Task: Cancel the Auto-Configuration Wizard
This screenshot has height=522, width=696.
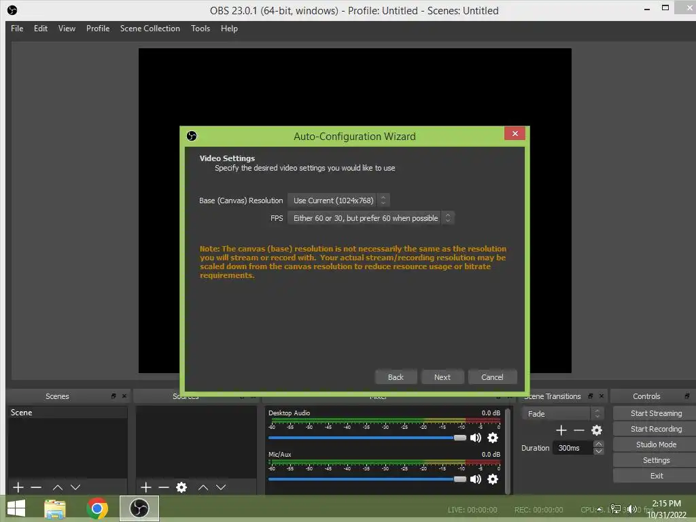Action: point(492,377)
